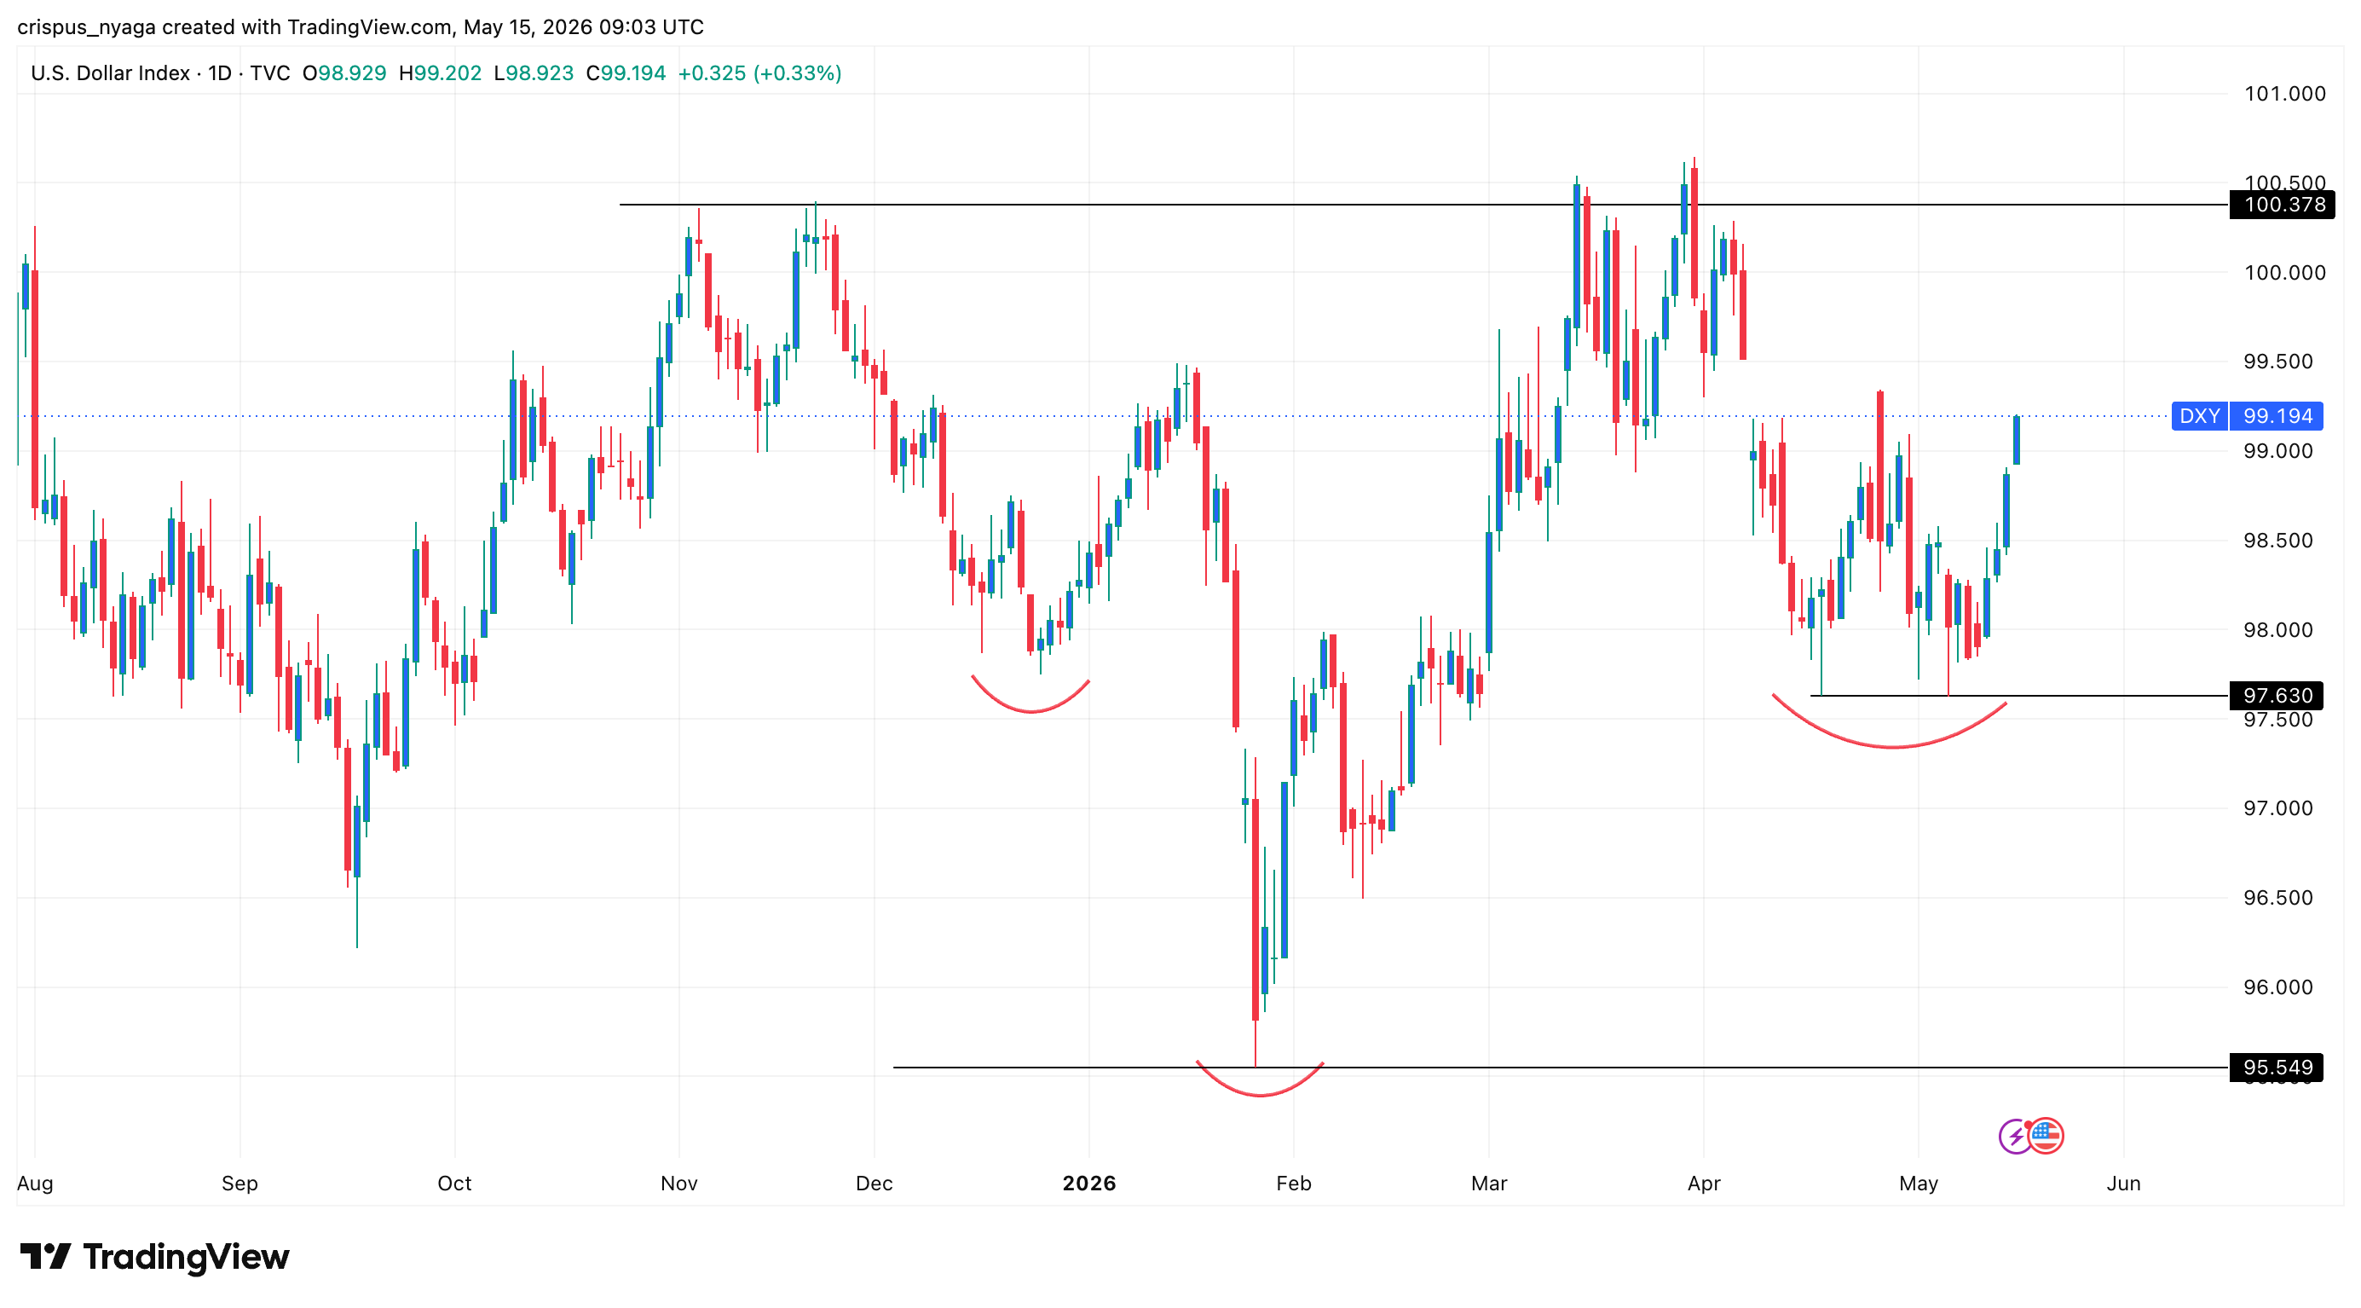Click the Dec time axis label
Viewport: 2361px width, 1308px height.
875,1184
